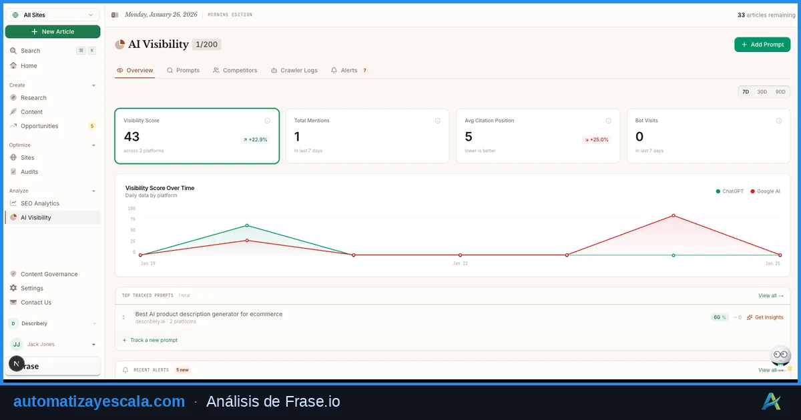Select the Visibility Score card
This screenshot has height=420, width=801.
coord(197,136)
